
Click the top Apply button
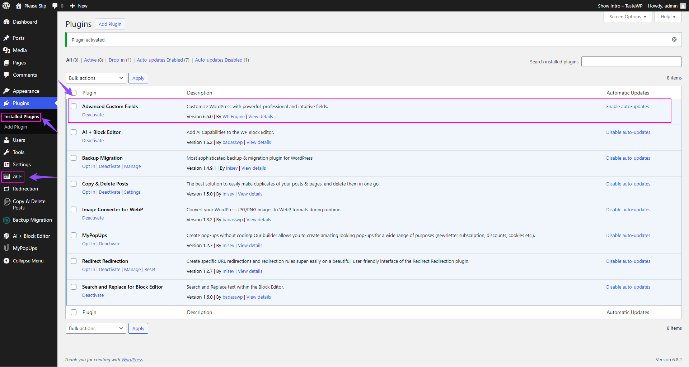pos(138,78)
